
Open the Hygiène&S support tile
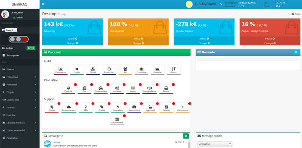(x=150, y=108)
